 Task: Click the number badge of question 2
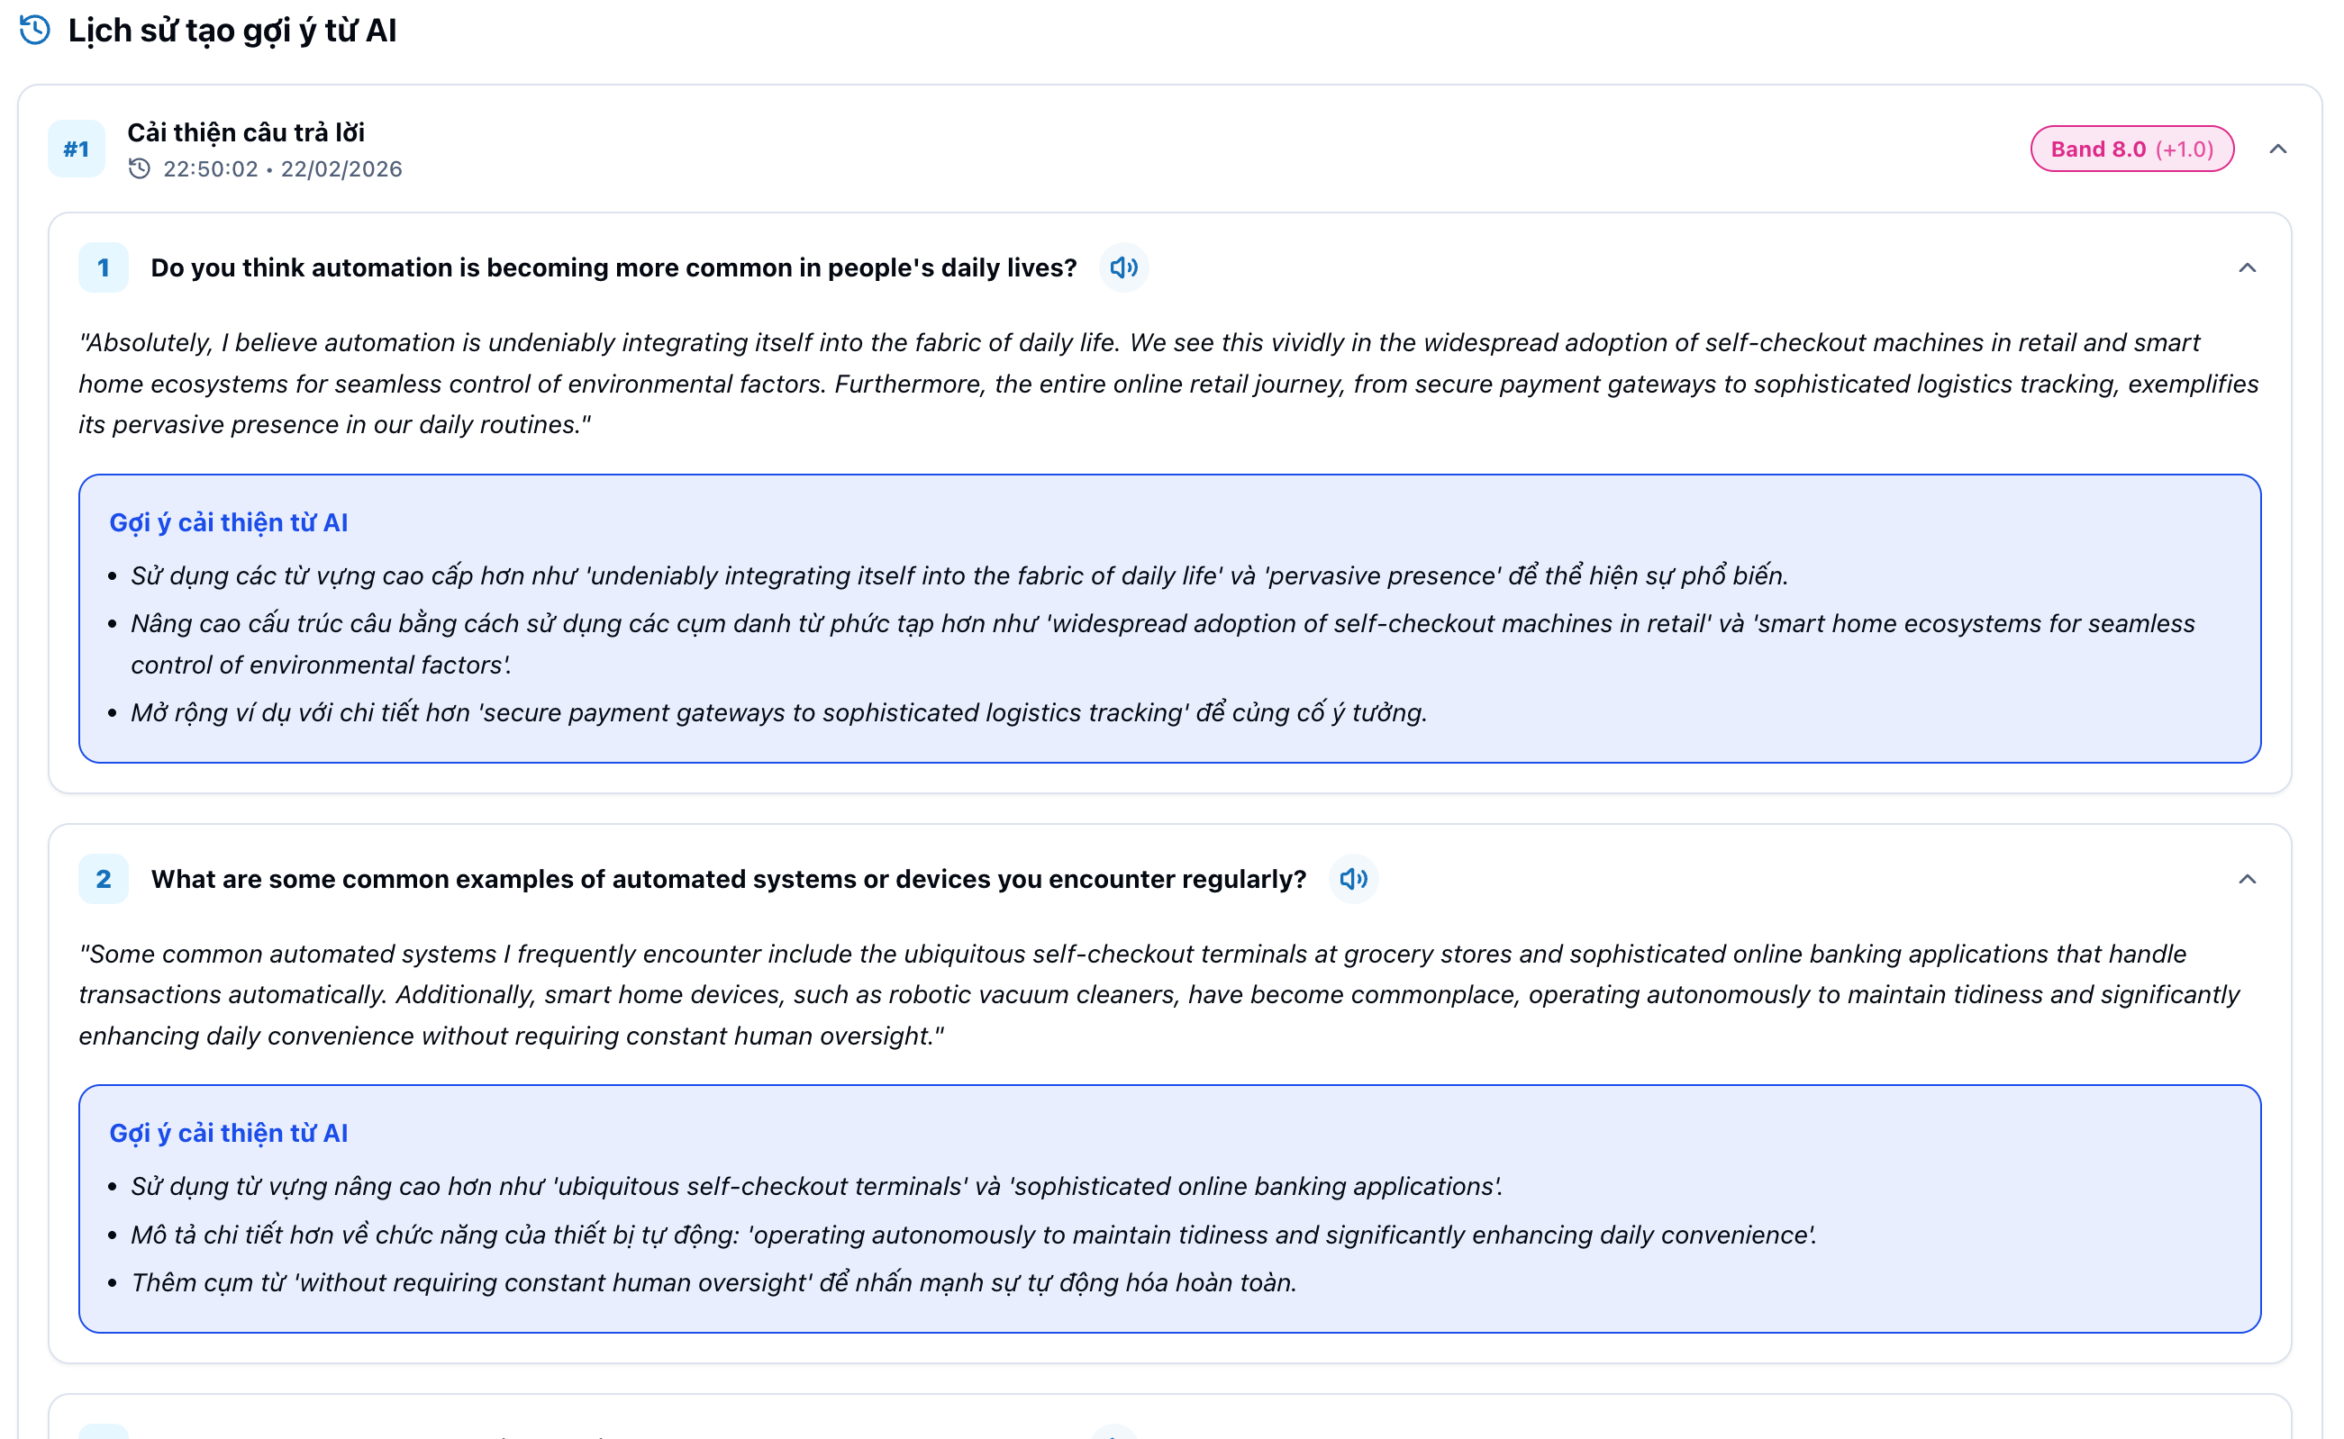pos(103,878)
